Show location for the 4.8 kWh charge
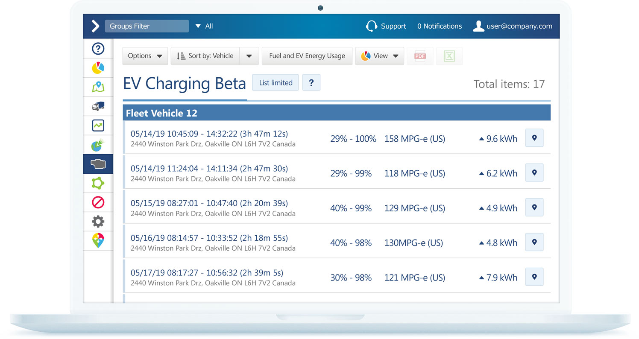This screenshot has width=639, height=339. tap(534, 242)
